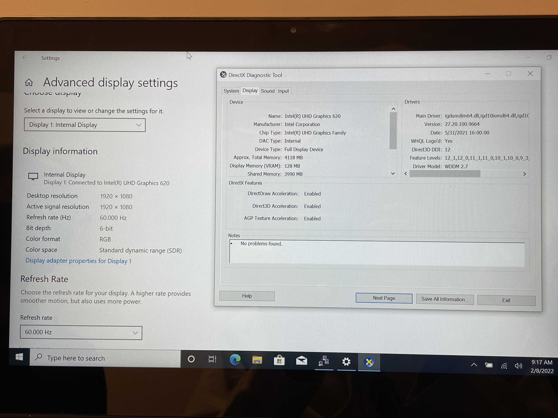This screenshot has height=418, width=558.
Task: Launch Microsoft Edge from the taskbar
Action: pyautogui.click(x=235, y=359)
